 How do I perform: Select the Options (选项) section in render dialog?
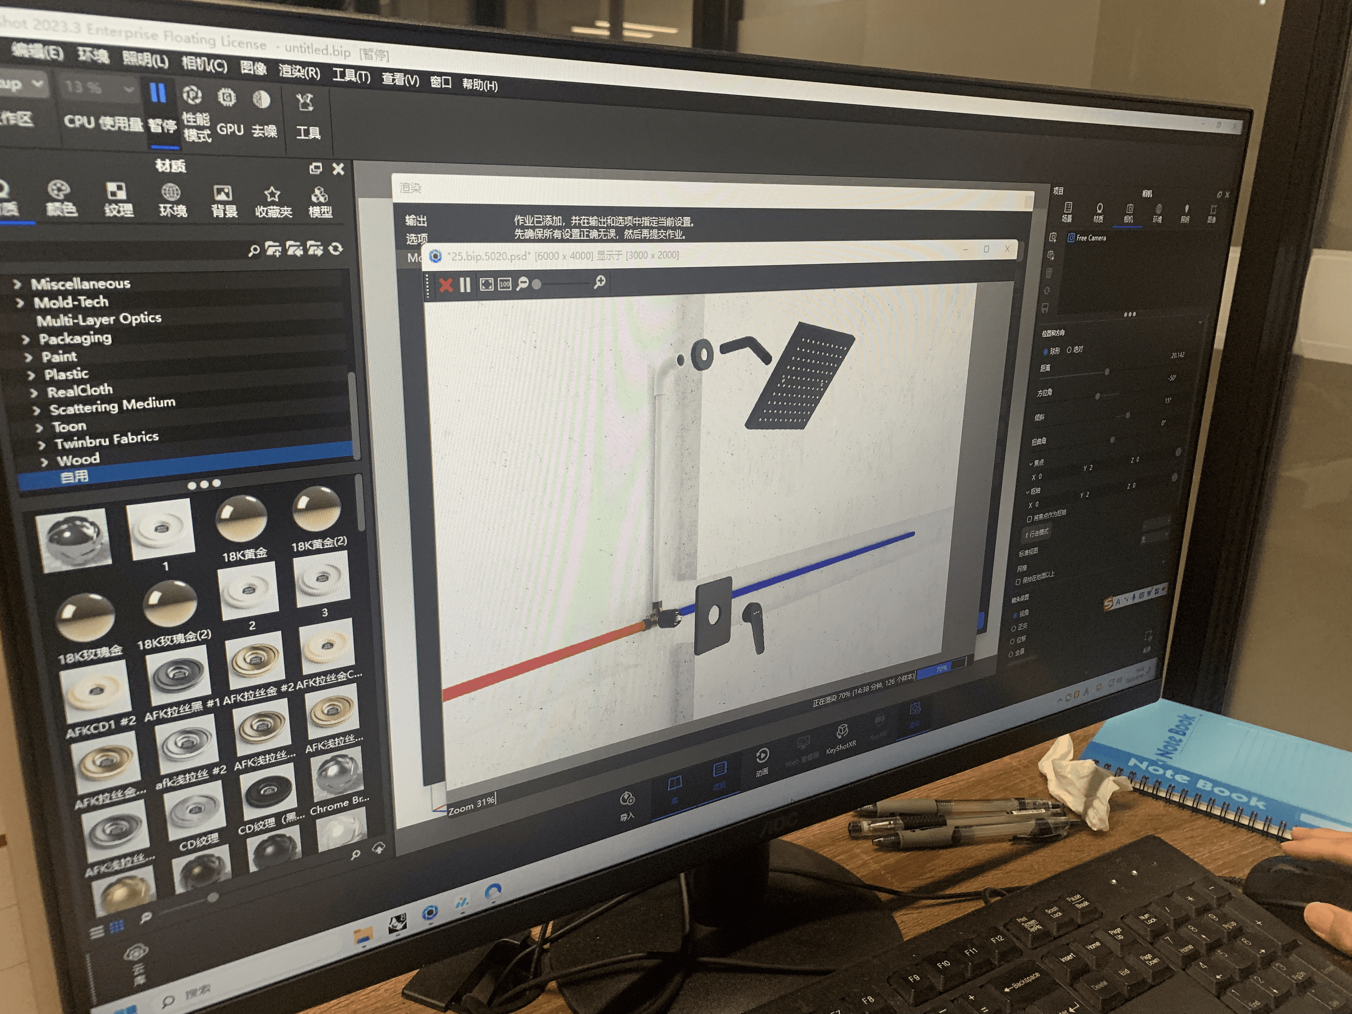[x=417, y=239]
